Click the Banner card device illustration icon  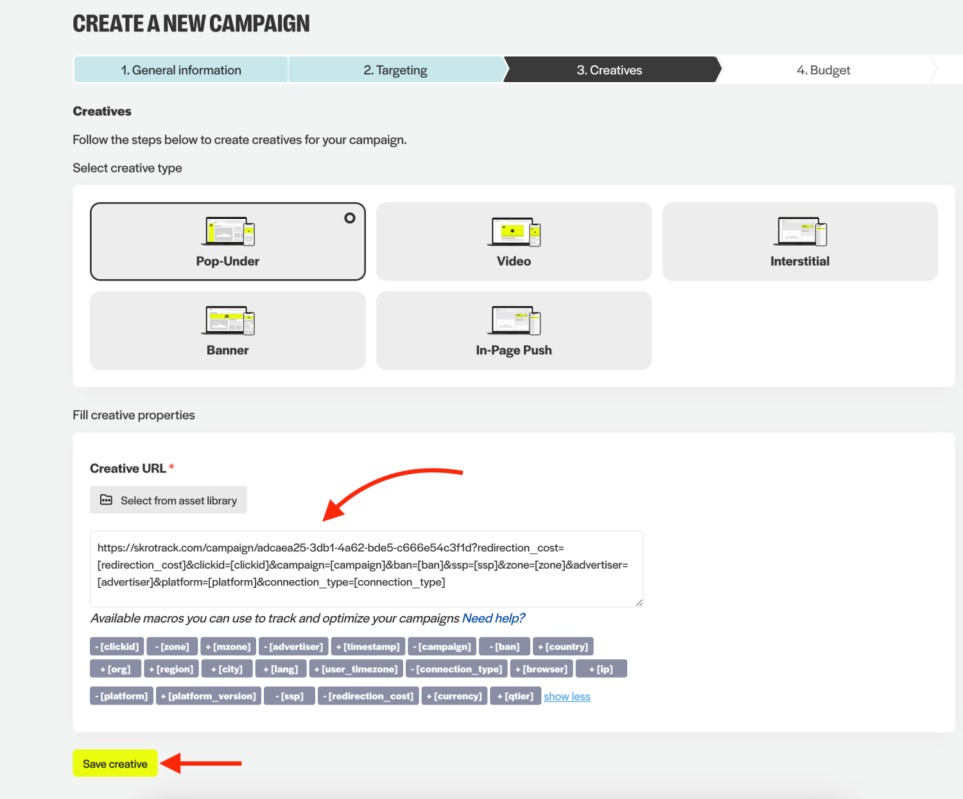pos(228,320)
